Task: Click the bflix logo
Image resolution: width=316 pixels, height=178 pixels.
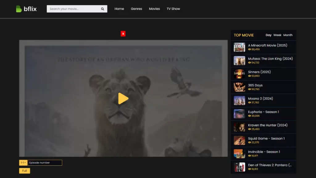Action: 26,9
